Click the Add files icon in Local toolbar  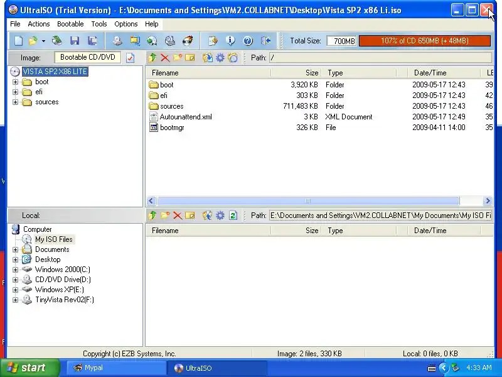coord(208,216)
